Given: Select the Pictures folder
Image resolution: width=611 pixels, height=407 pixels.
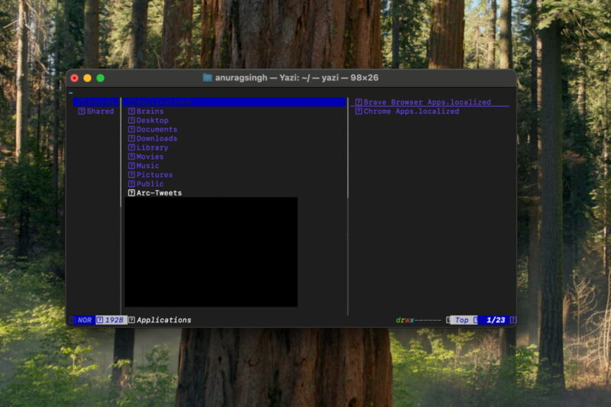Looking at the screenshot, I should point(154,176).
